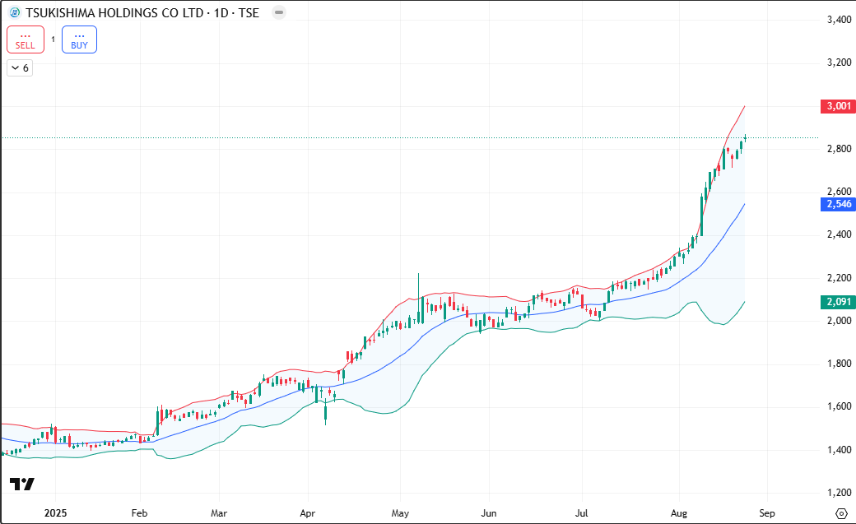Image resolution: width=856 pixels, height=524 pixels.
Task: Open chart settings hexagon icon at bottom right
Action: tap(841, 513)
